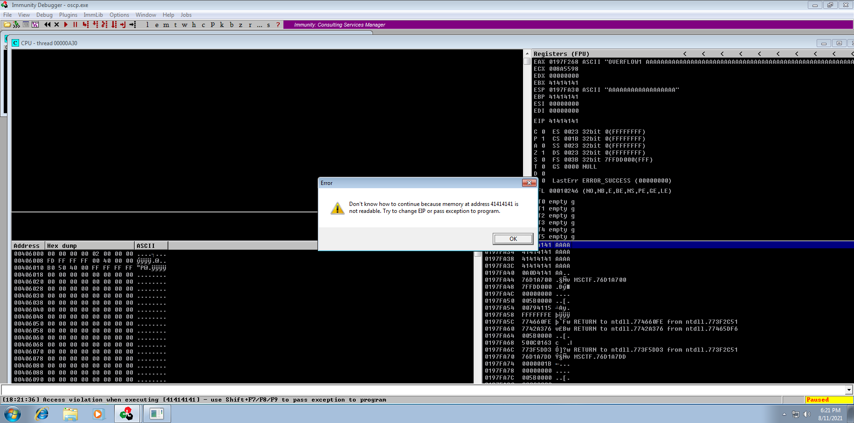Open the Windows Start menu
This screenshot has width=854, height=423.
(x=12, y=414)
